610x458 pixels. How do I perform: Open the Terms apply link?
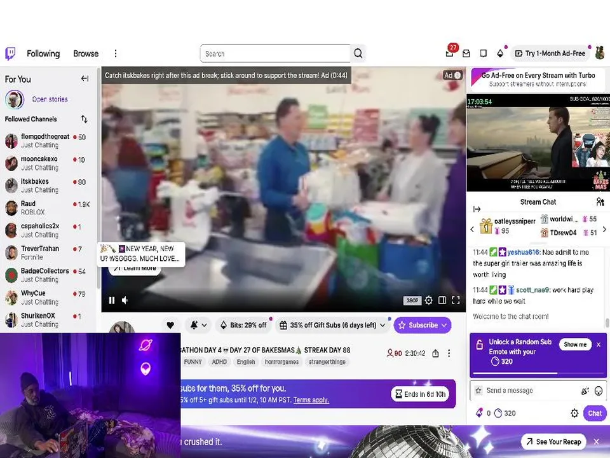pyautogui.click(x=311, y=400)
